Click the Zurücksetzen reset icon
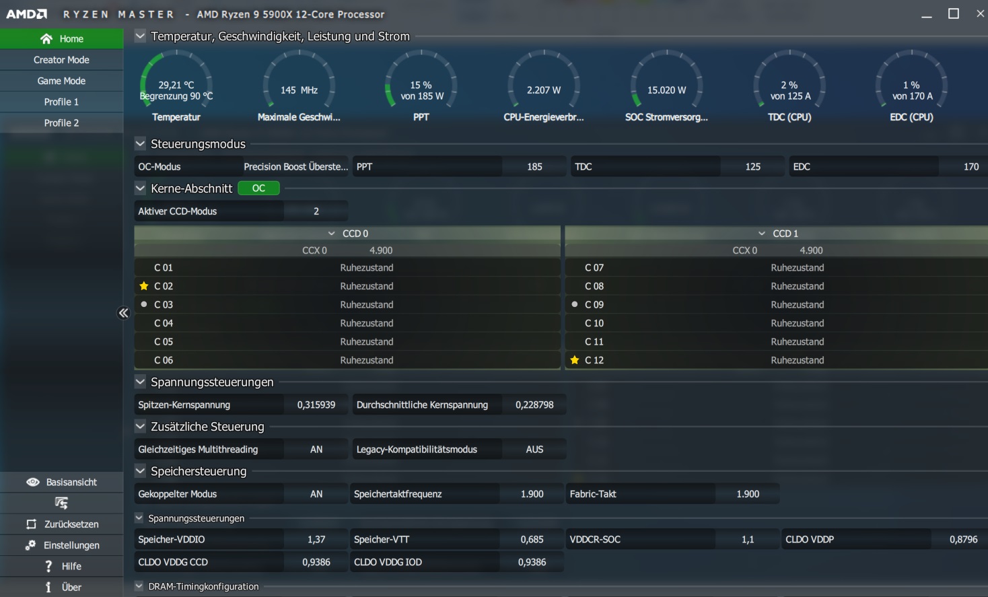988x597 pixels. (31, 524)
